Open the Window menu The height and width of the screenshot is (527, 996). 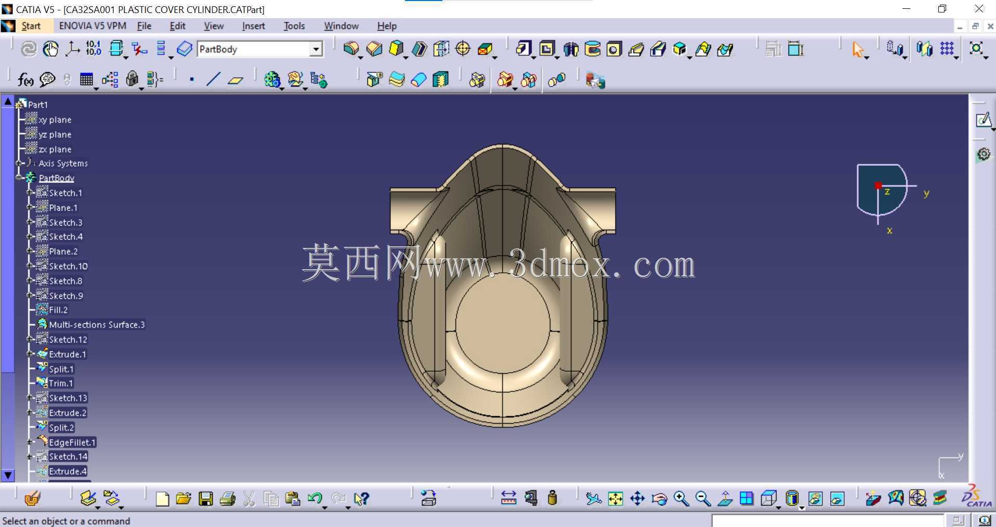pyautogui.click(x=341, y=26)
